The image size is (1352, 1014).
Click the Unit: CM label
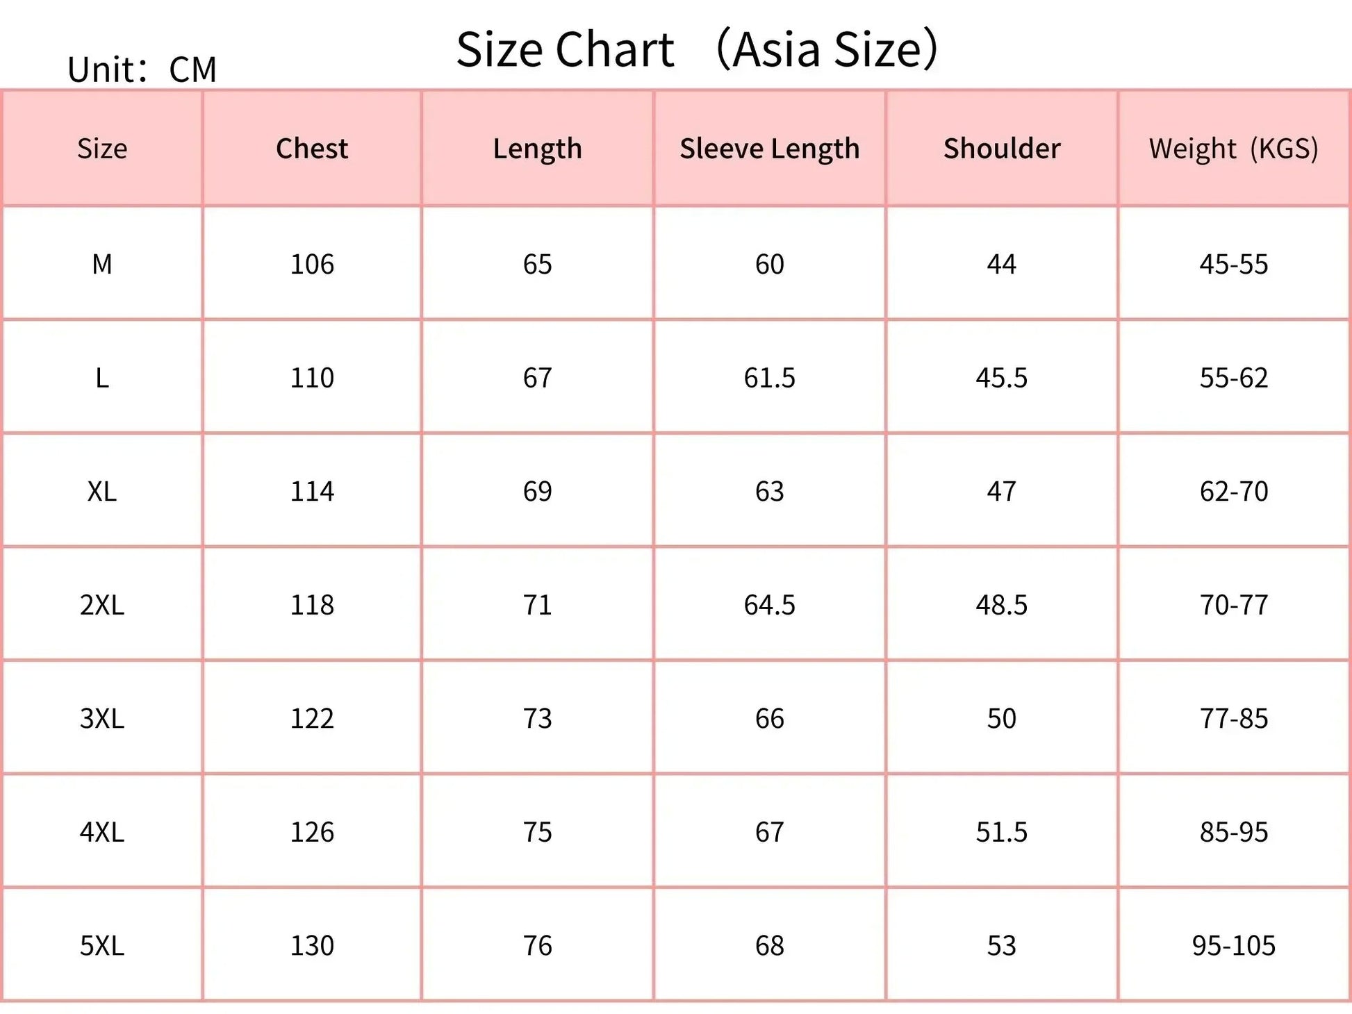[142, 70]
